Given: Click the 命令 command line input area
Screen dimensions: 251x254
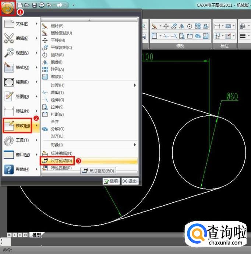Looking at the screenshot, I should pyautogui.click(x=110, y=250).
